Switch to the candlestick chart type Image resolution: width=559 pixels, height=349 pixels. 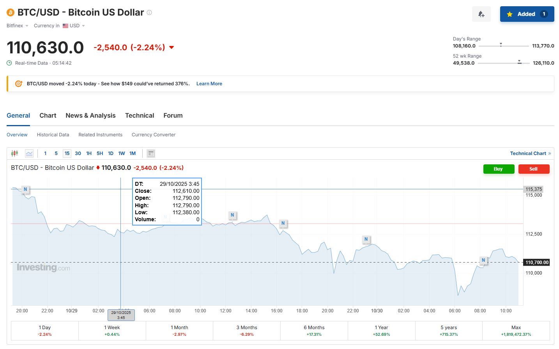pos(15,153)
